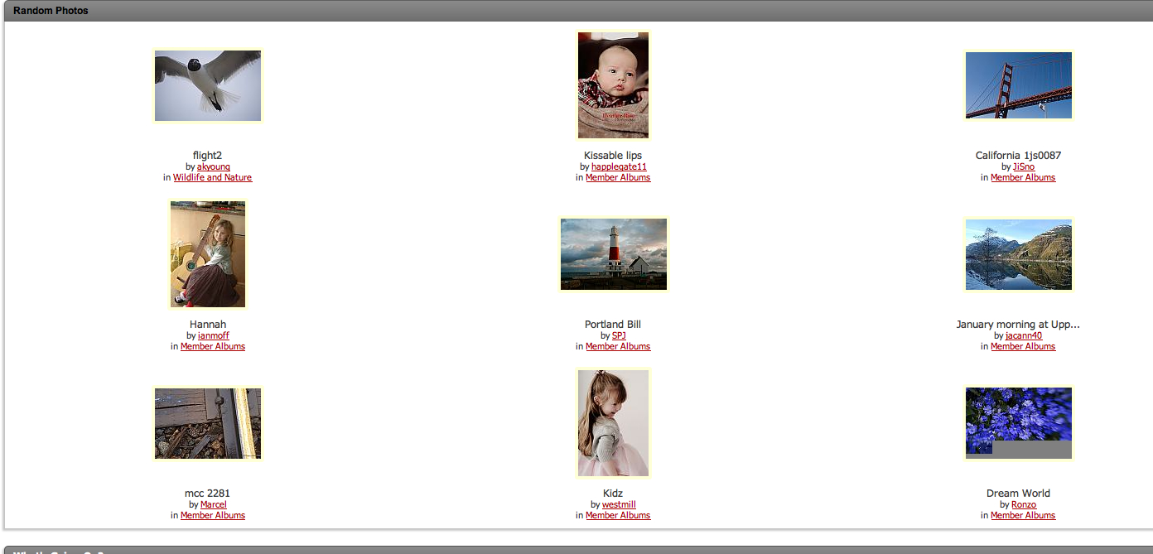The image size is (1153, 554).
Task: Go to JiSno's profile link
Action: [1024, 167]
